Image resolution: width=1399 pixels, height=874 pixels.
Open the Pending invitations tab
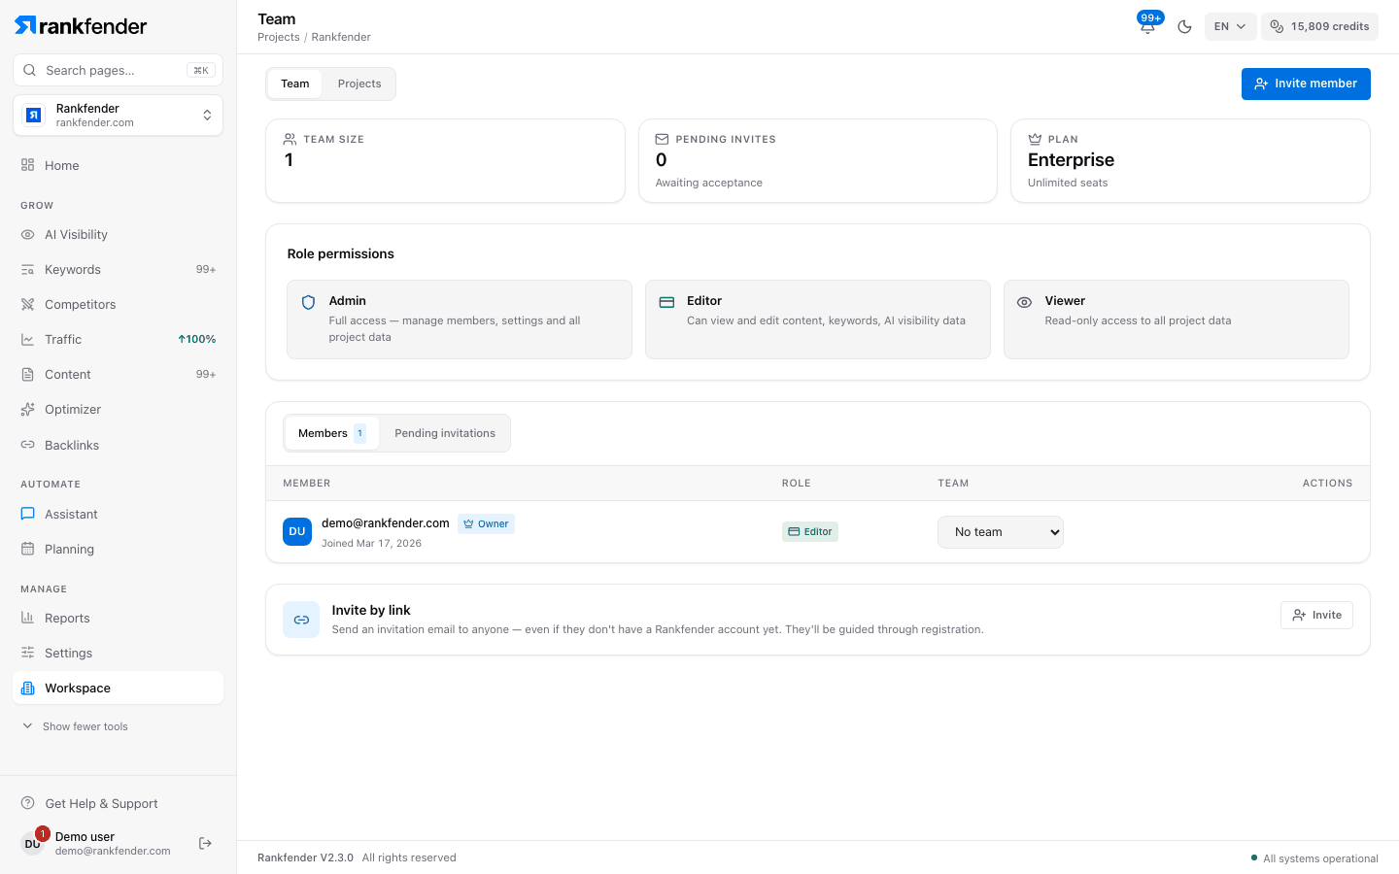coord(445,433)
